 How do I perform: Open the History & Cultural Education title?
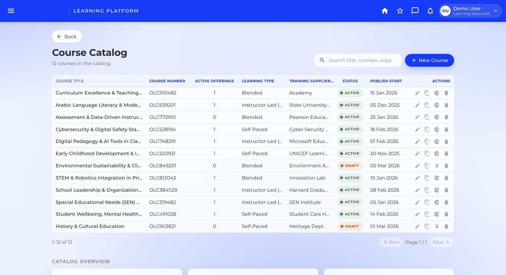coord(90,226)
